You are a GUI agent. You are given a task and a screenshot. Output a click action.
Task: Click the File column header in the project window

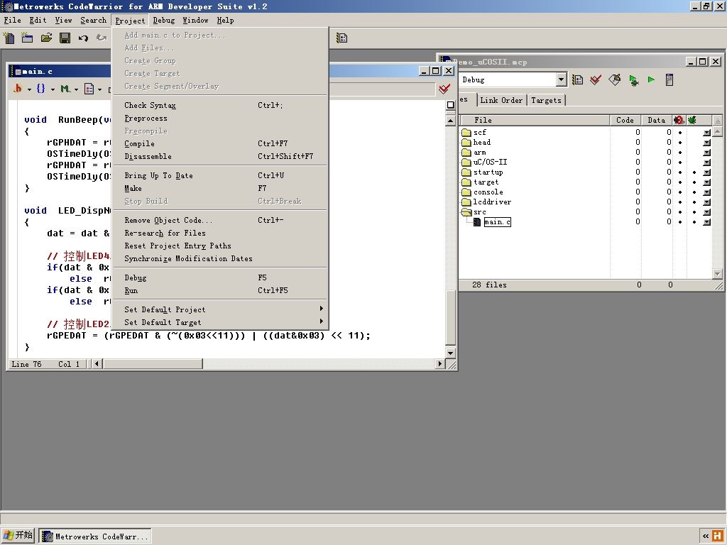[x=534, y=120]
